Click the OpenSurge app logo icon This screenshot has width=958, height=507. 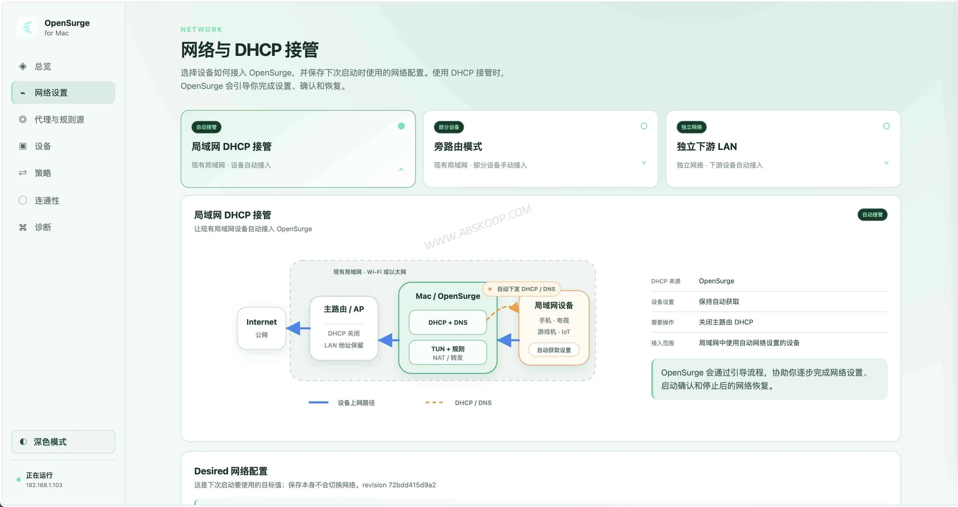click(x=27, y=27)
